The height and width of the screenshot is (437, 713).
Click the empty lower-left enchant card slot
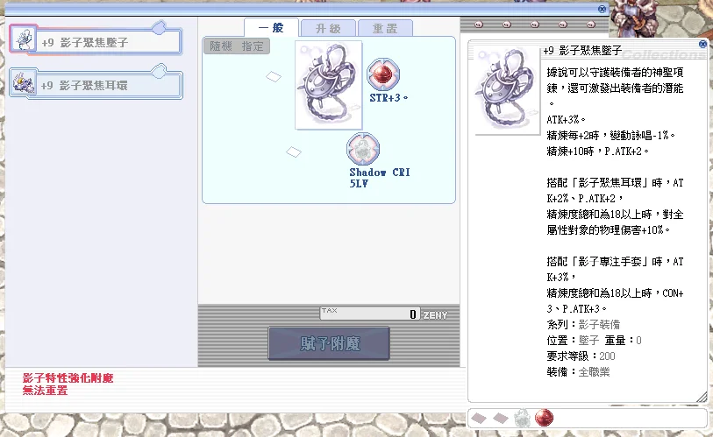pyautogui.click(x=294, y=152)
